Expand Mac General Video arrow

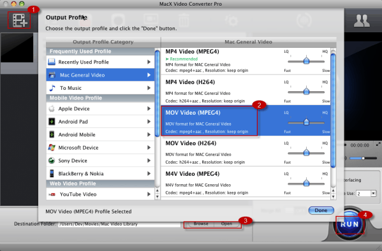point(149,75)
